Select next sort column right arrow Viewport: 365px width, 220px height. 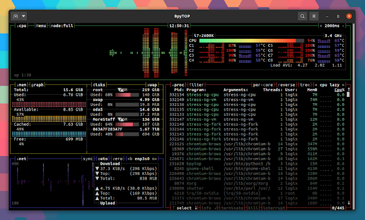[343, 85]
